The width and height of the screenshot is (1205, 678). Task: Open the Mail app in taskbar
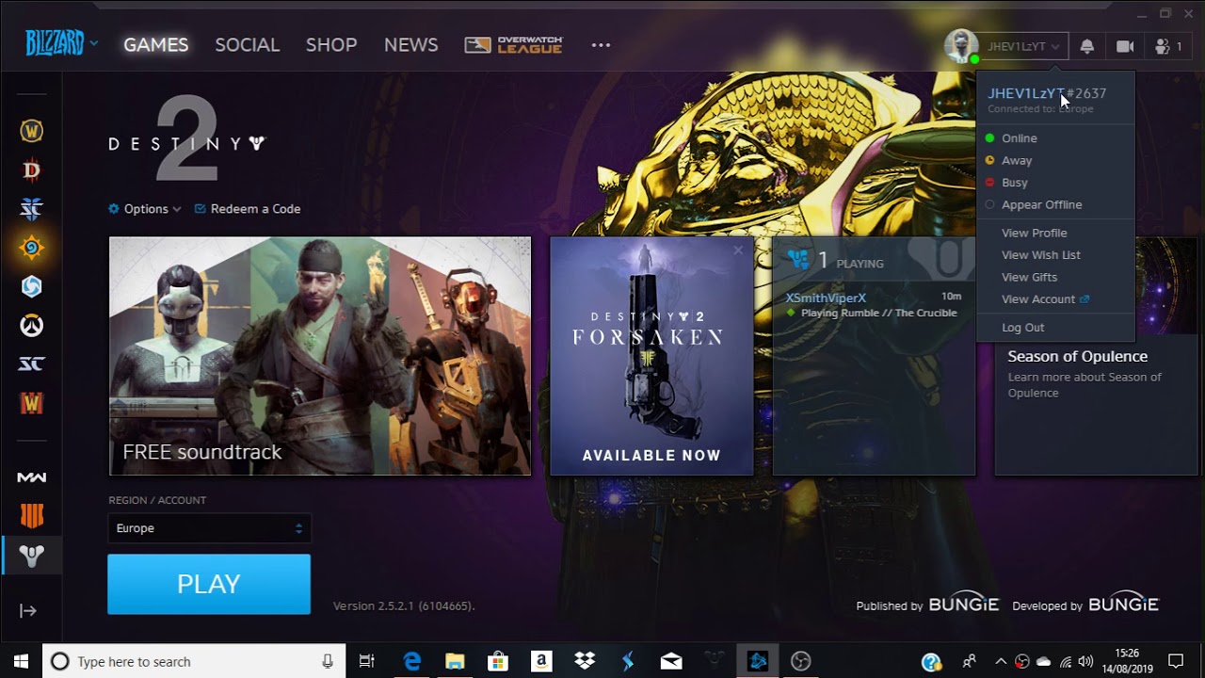671,661
